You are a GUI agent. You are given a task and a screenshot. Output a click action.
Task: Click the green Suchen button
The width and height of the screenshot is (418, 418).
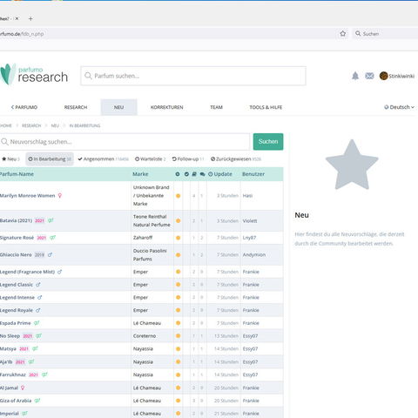(x=268, y=142)
